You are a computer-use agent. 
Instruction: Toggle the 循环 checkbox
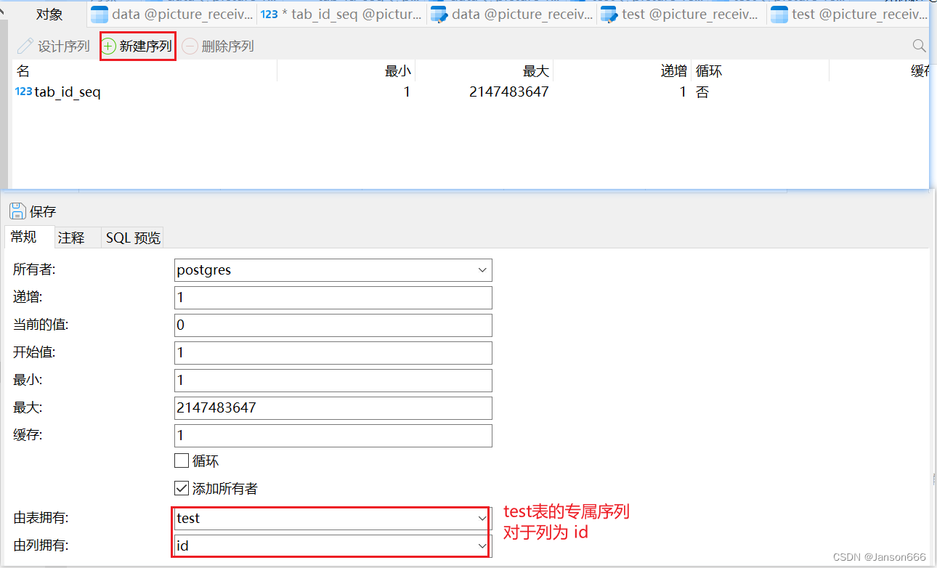[x=182, y=461]
